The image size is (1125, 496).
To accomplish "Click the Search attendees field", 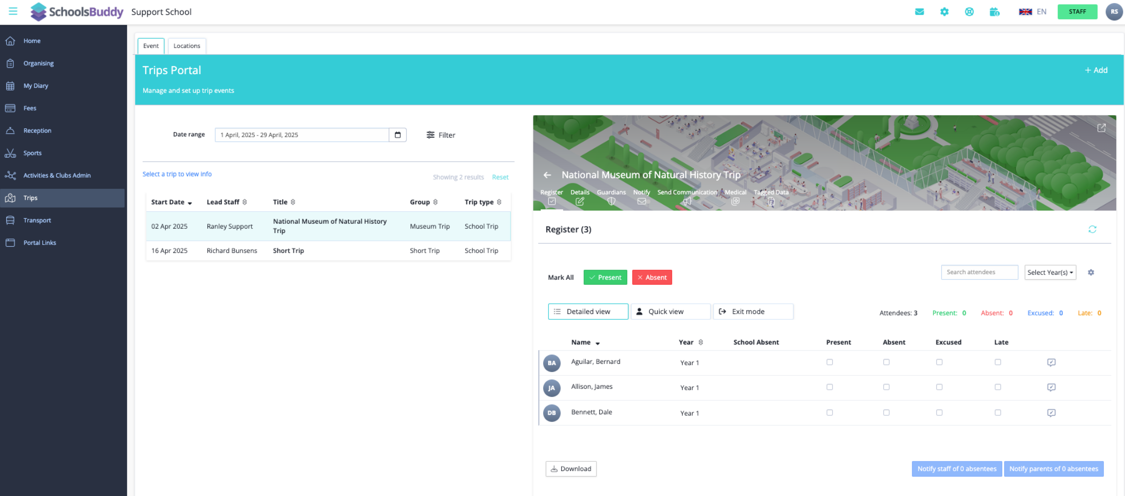I will tap(979, 272).
